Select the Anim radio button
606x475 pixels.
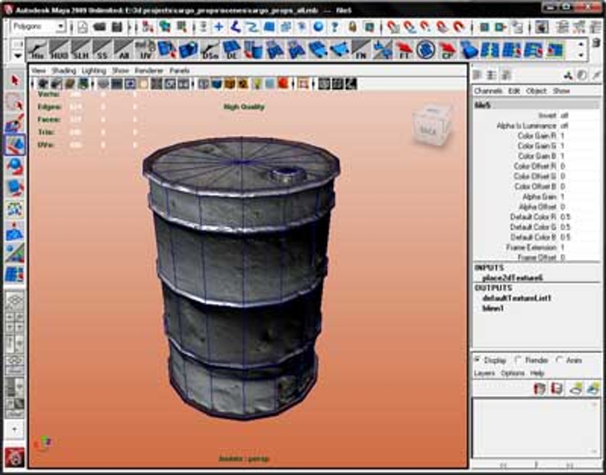[x=559, y=360]
